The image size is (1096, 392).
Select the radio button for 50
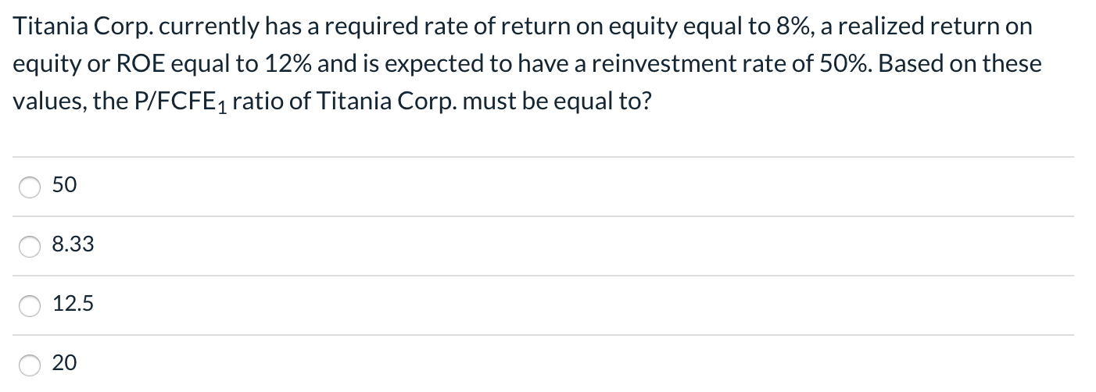point(30,188)
